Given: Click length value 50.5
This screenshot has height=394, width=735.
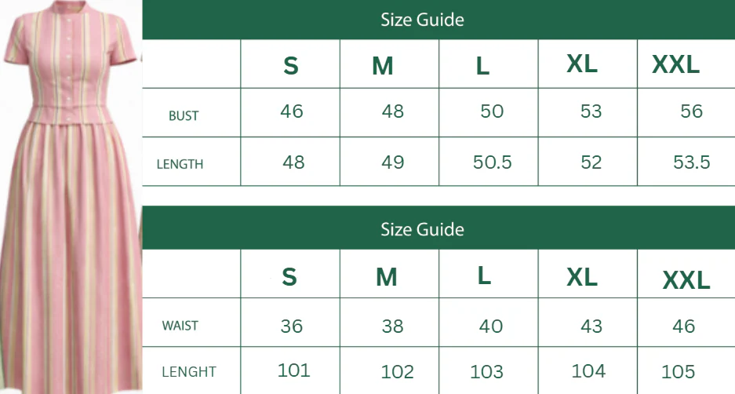Looking at the screenshot, I should [x=492, y=162].
